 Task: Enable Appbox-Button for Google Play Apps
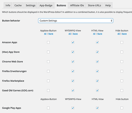(48, 108)
